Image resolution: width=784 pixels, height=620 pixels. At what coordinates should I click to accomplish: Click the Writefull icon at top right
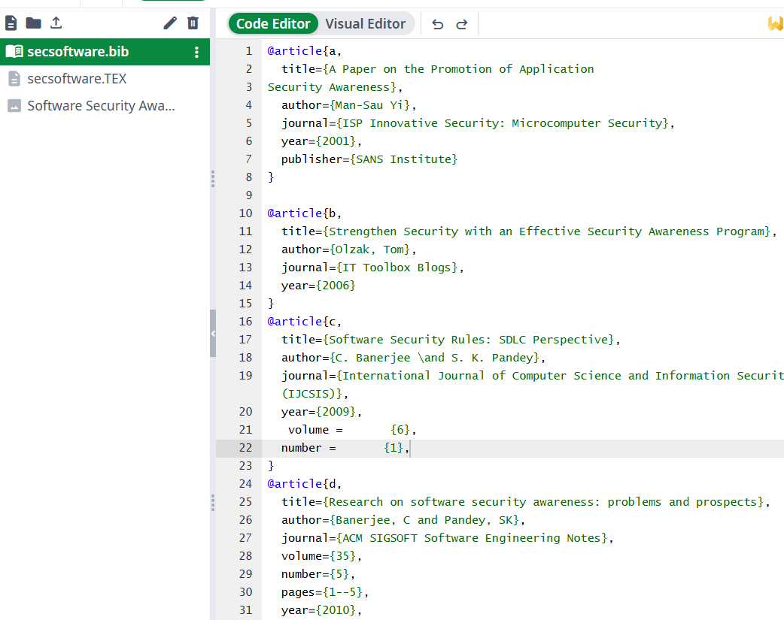775,24
